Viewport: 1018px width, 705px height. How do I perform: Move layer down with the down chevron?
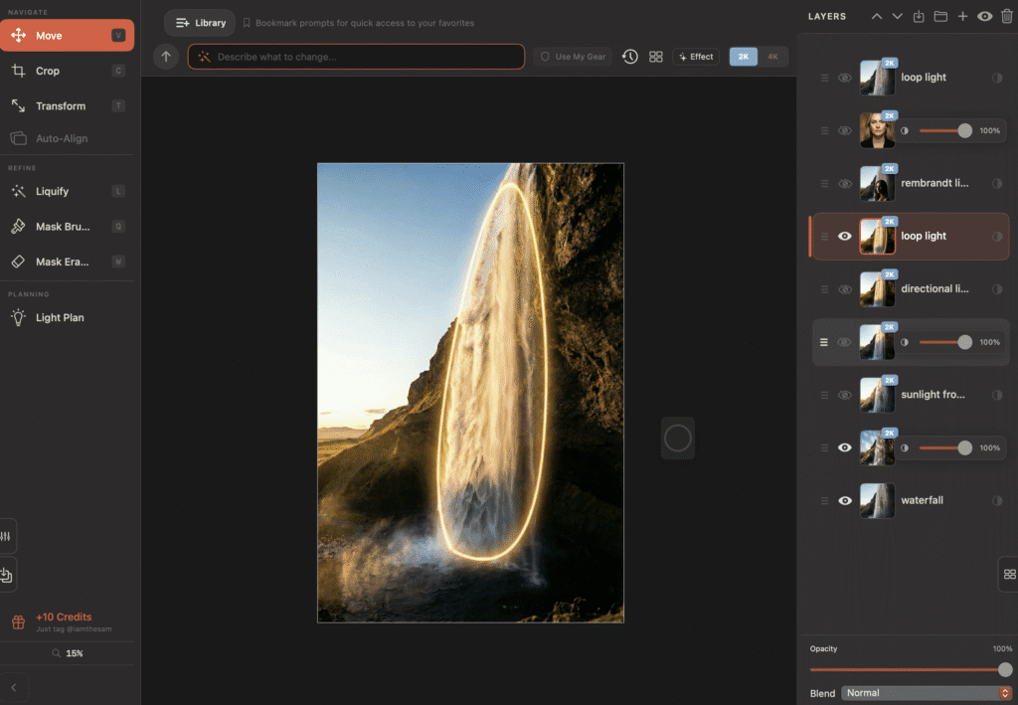tap(898, 17)
